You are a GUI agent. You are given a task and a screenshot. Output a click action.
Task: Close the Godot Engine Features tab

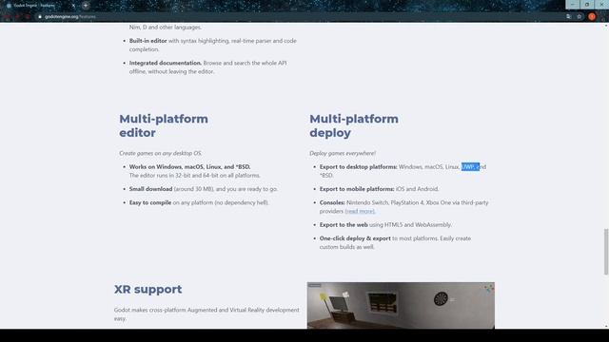click(73, 6)
